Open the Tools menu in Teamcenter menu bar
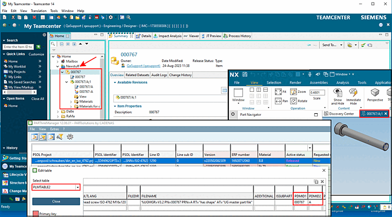392x217 pixels. pos(54,11)
